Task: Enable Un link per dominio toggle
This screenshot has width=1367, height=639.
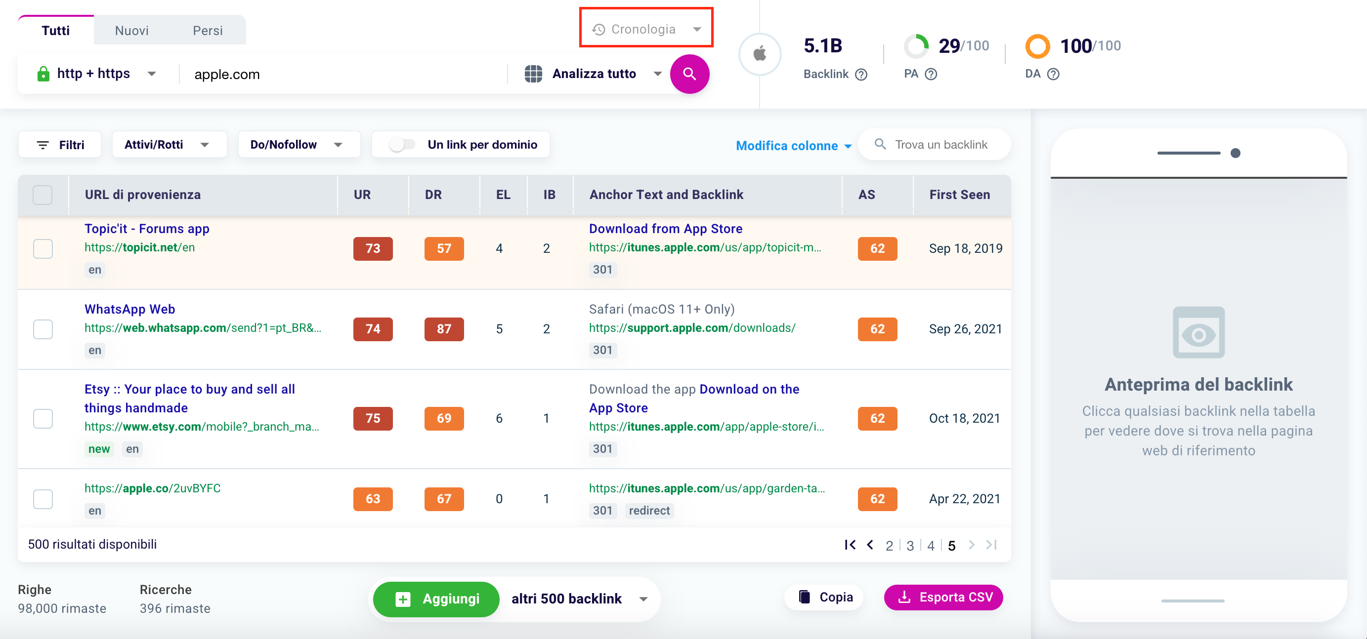Action: (402, 144)
